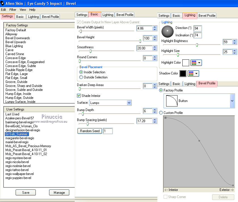This screenshot has height=202, width=238.
Task: Open the Factory Profile dropdown list
Action: click(232, 101)
